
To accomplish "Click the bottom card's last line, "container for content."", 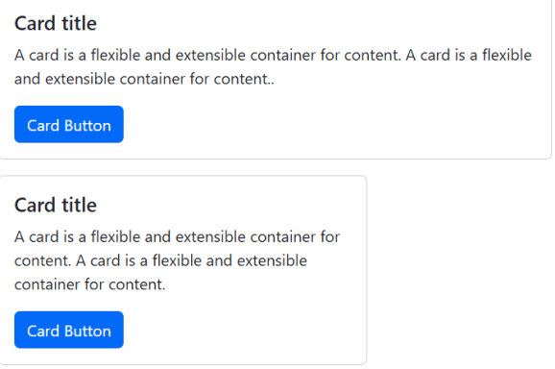I will tap(90, 284).
